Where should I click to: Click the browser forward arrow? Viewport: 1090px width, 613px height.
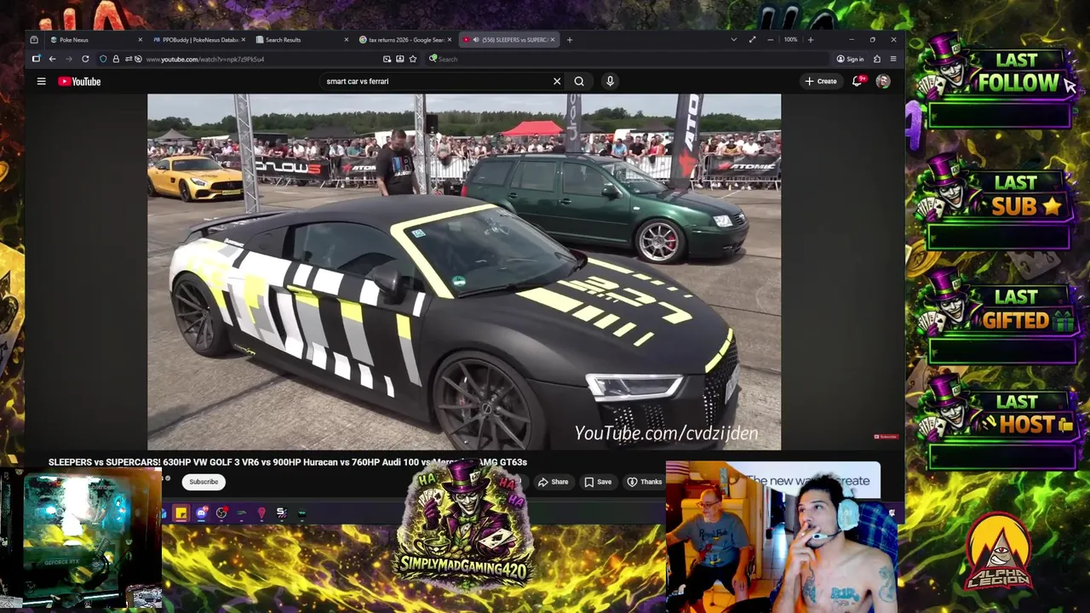(x=69, y=59)
